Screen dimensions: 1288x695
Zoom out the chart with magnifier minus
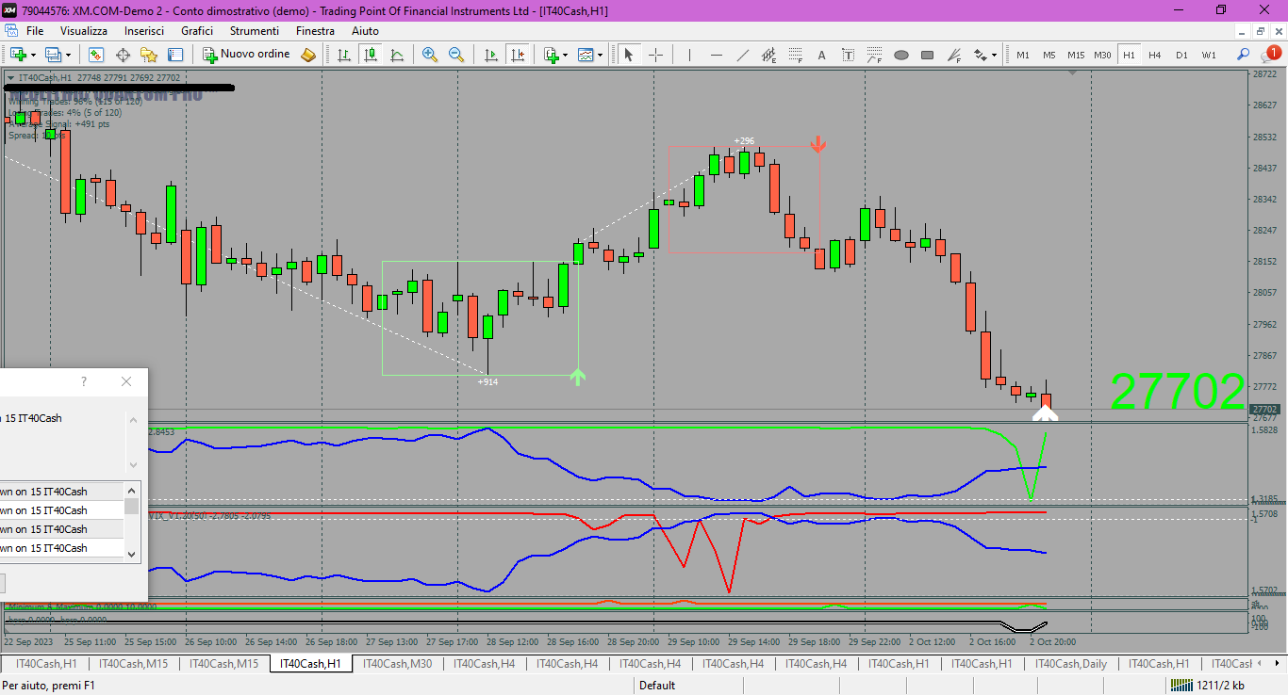(456, 55)
